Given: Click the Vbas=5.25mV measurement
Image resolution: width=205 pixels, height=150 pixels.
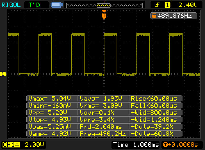Looking at the screenshot, I should coord(50,127).
